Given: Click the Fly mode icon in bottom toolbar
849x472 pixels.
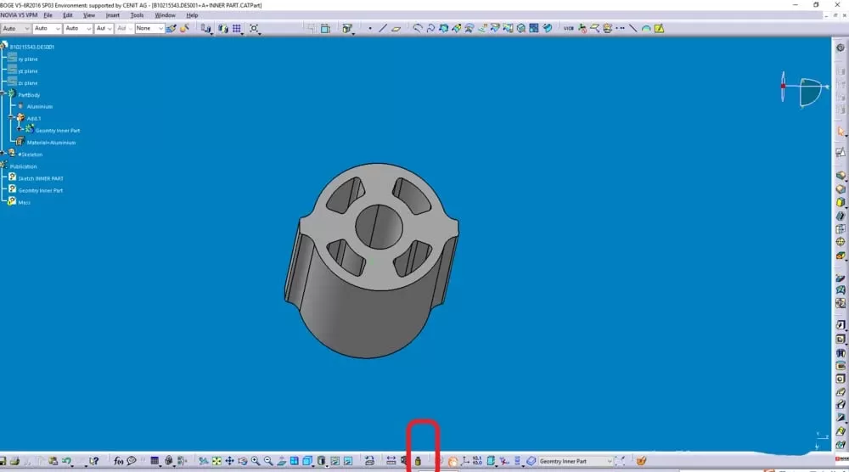Looking at the screenshot, I should click(x=204, y=461).
